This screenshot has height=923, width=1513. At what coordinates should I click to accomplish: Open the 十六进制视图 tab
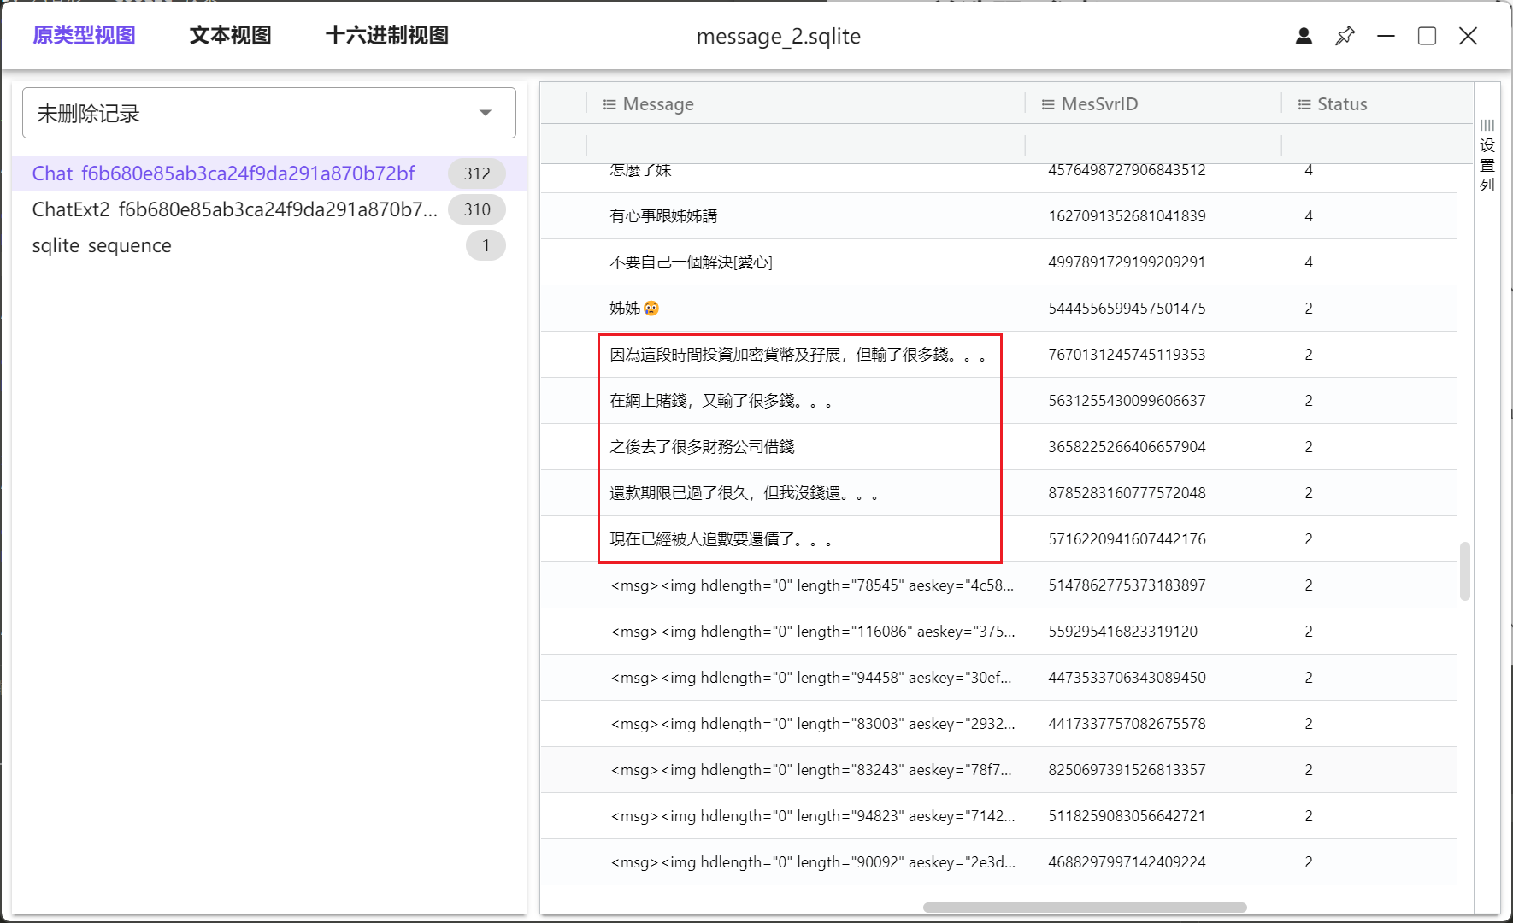point(386,35)
